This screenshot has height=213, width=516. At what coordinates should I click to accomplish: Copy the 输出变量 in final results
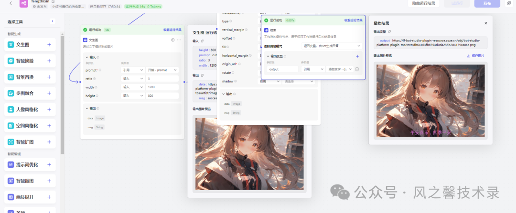(x=389, y=31)
